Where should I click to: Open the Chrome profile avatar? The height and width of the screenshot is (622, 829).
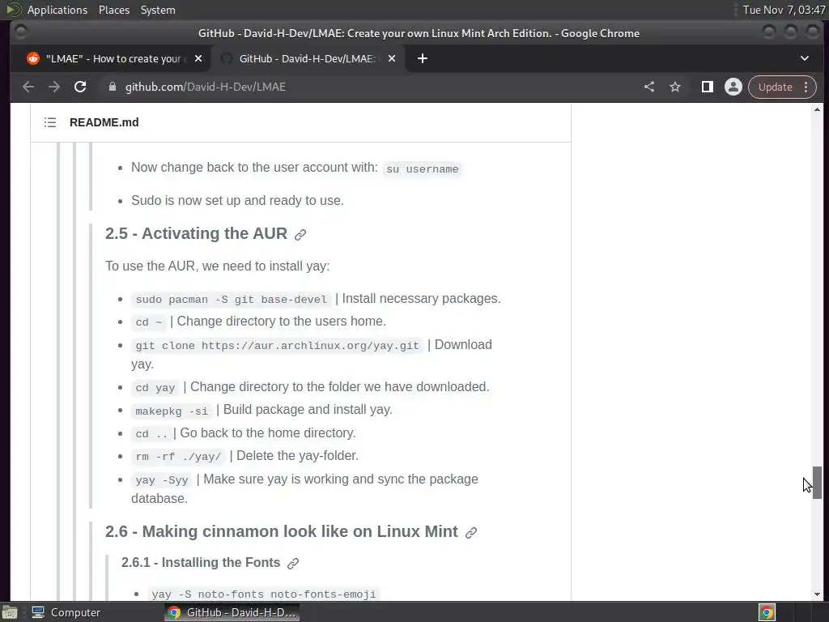click(733, 87)
